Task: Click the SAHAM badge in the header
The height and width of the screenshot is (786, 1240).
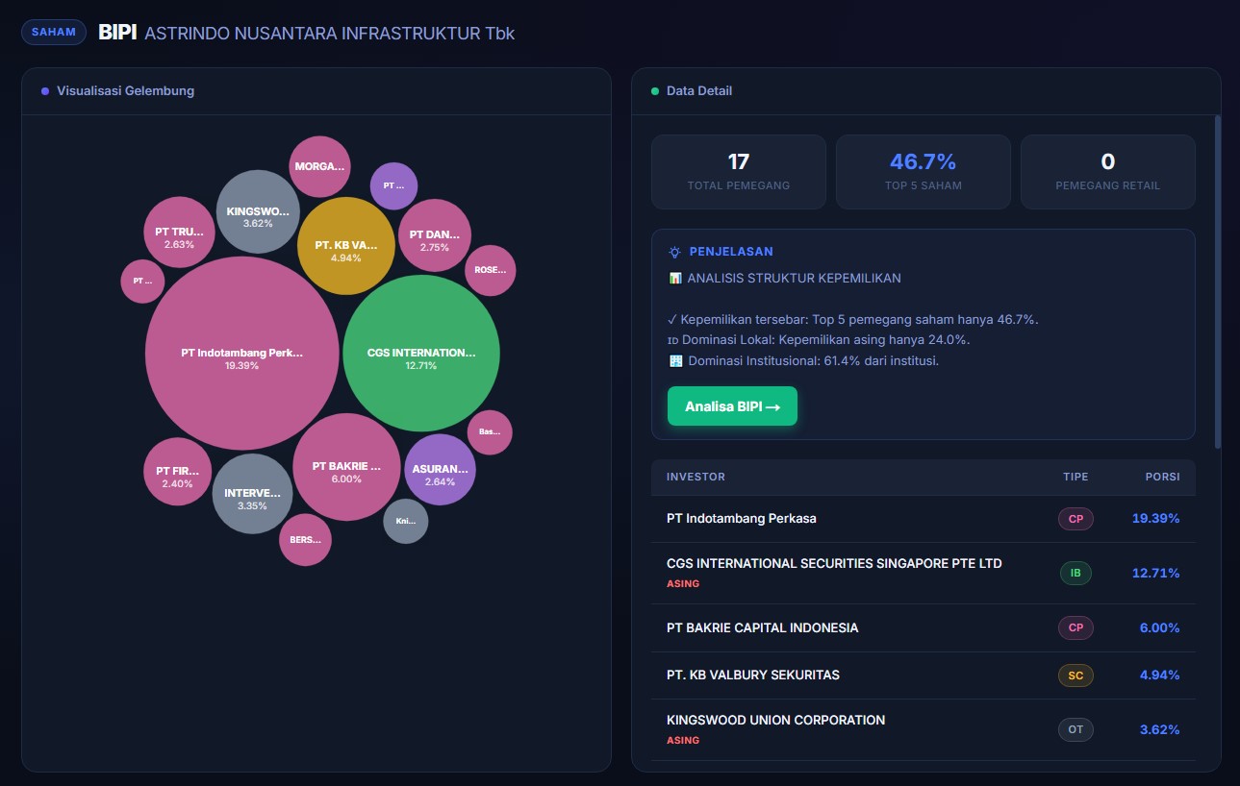Action: 54,32
